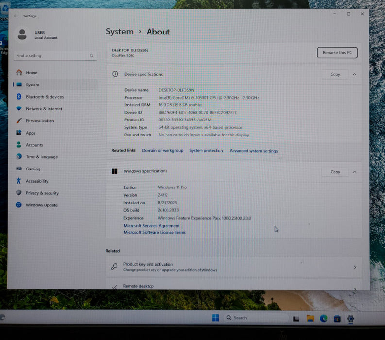Open Product key and activation
This screenshot has height=340, width=385.
coord(234,267)
